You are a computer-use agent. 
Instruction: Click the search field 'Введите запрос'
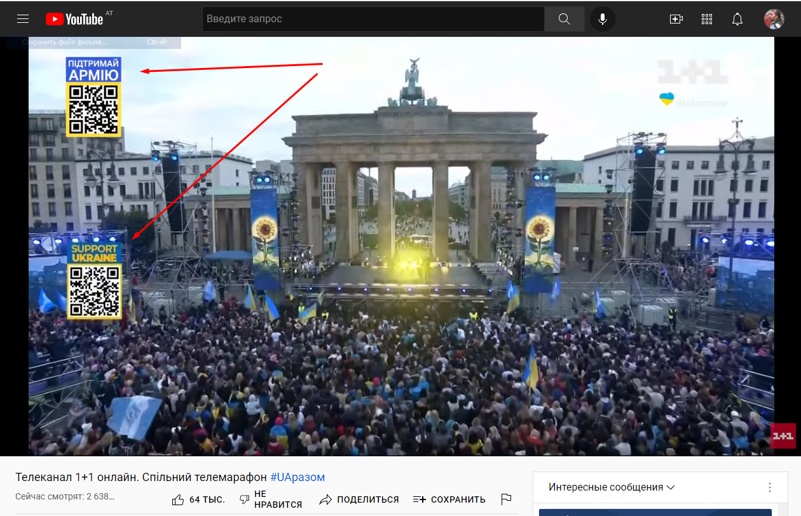(373, 19)
